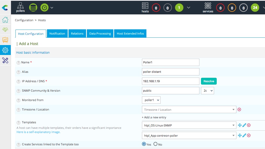Click the green database status icon
Viewport: 265px width, 149px height.
pyautogui.click(x=33, y=8)
